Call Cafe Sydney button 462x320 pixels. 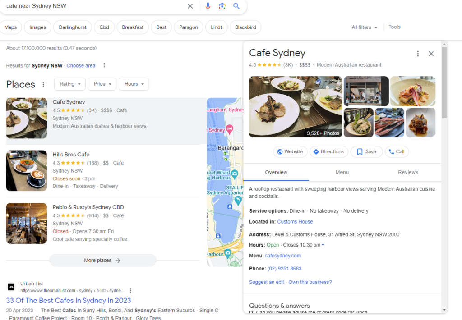(x=397, y=151)
